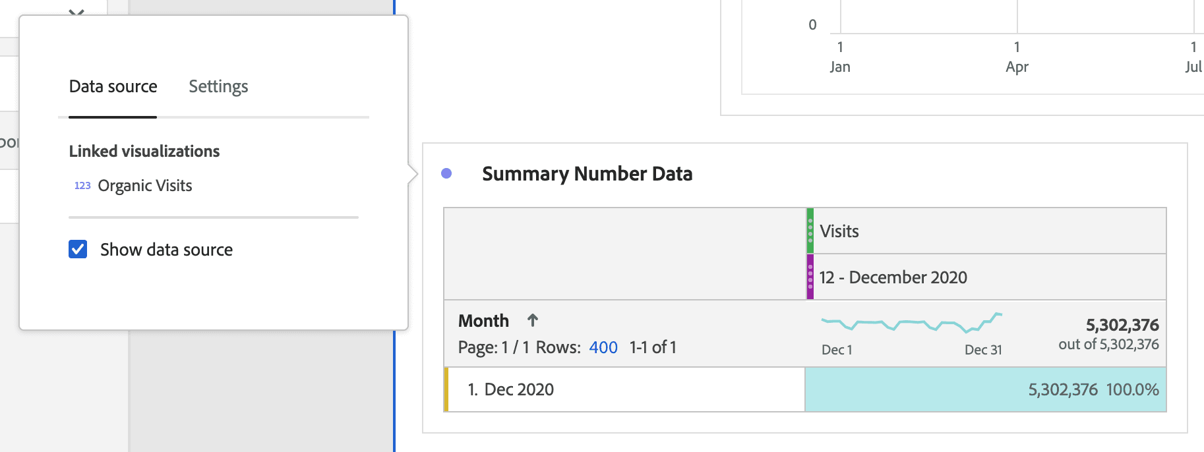Click the visits sparkline trend chart

pyautogui.click(x=911, y=323)
